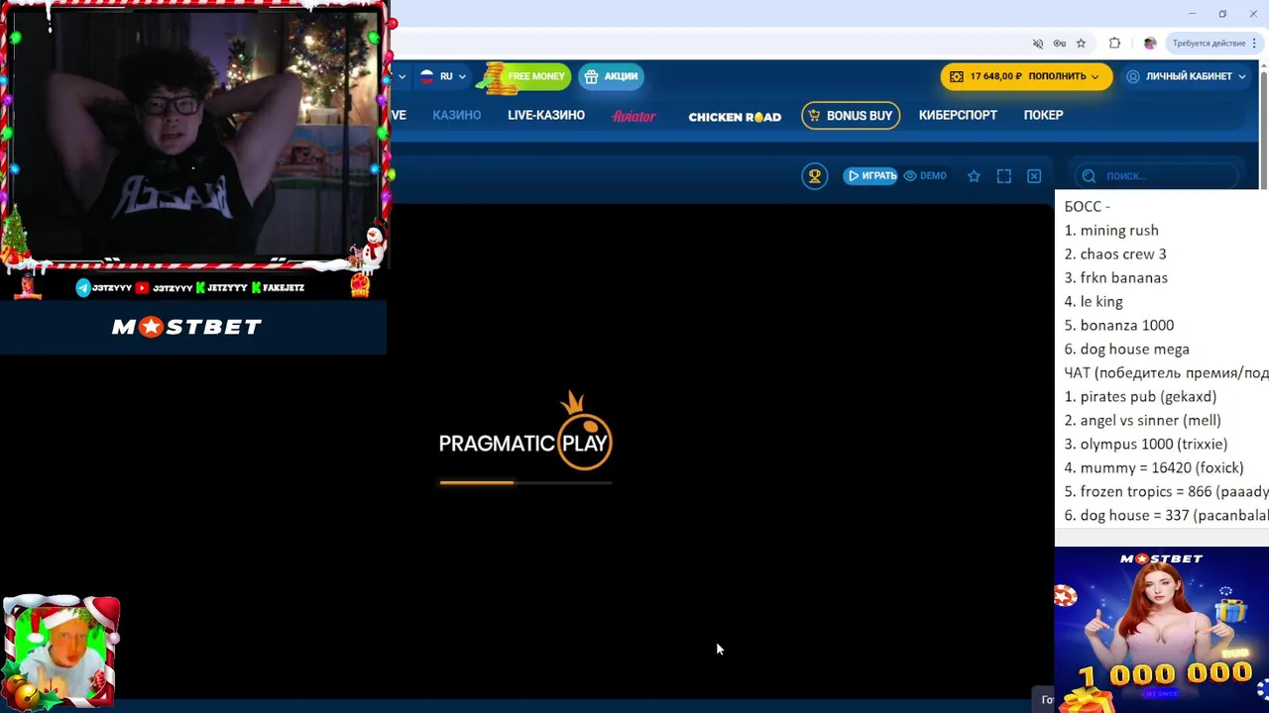Click '1. pirates pub (gekaxd)' line
The height and width of the screenshot is (713, 1269).
point(1140,396)
